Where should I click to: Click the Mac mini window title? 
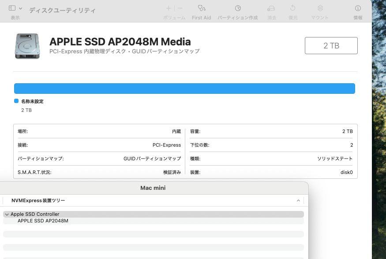tap(153, 188)
